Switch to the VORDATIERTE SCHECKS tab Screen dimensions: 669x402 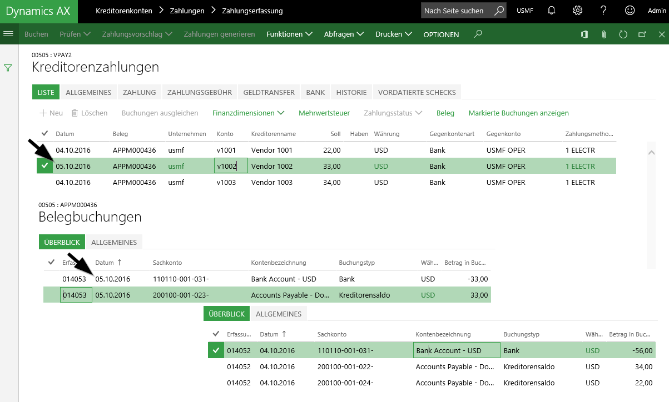click(417, 92)
